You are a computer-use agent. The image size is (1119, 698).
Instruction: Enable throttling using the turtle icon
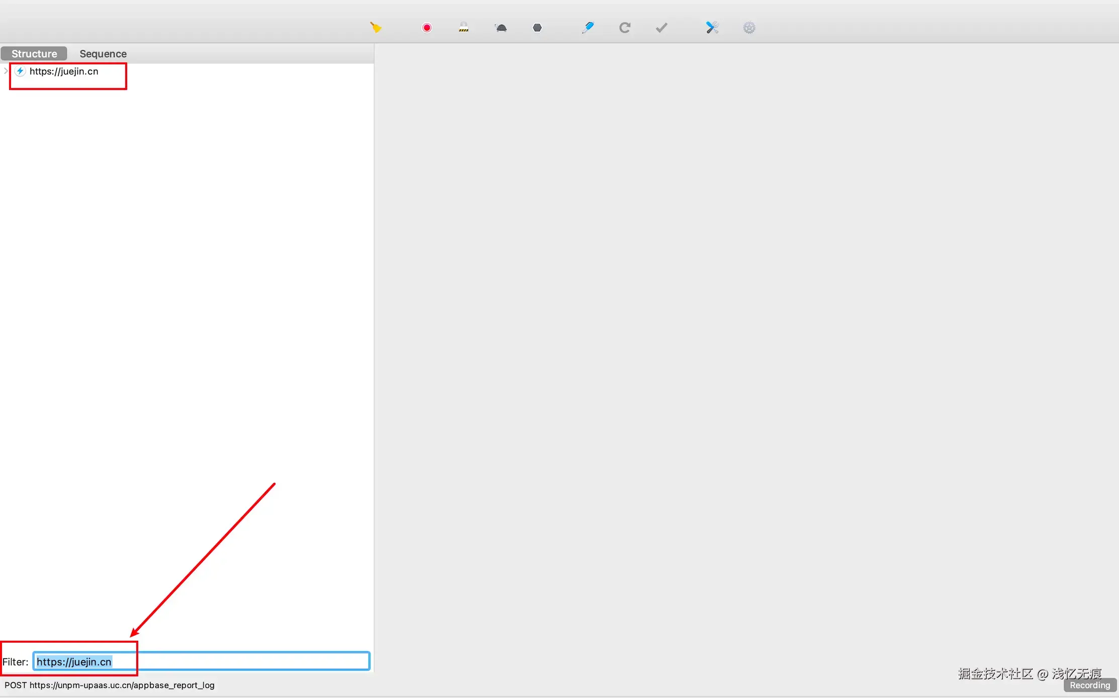tap(501, 28)
